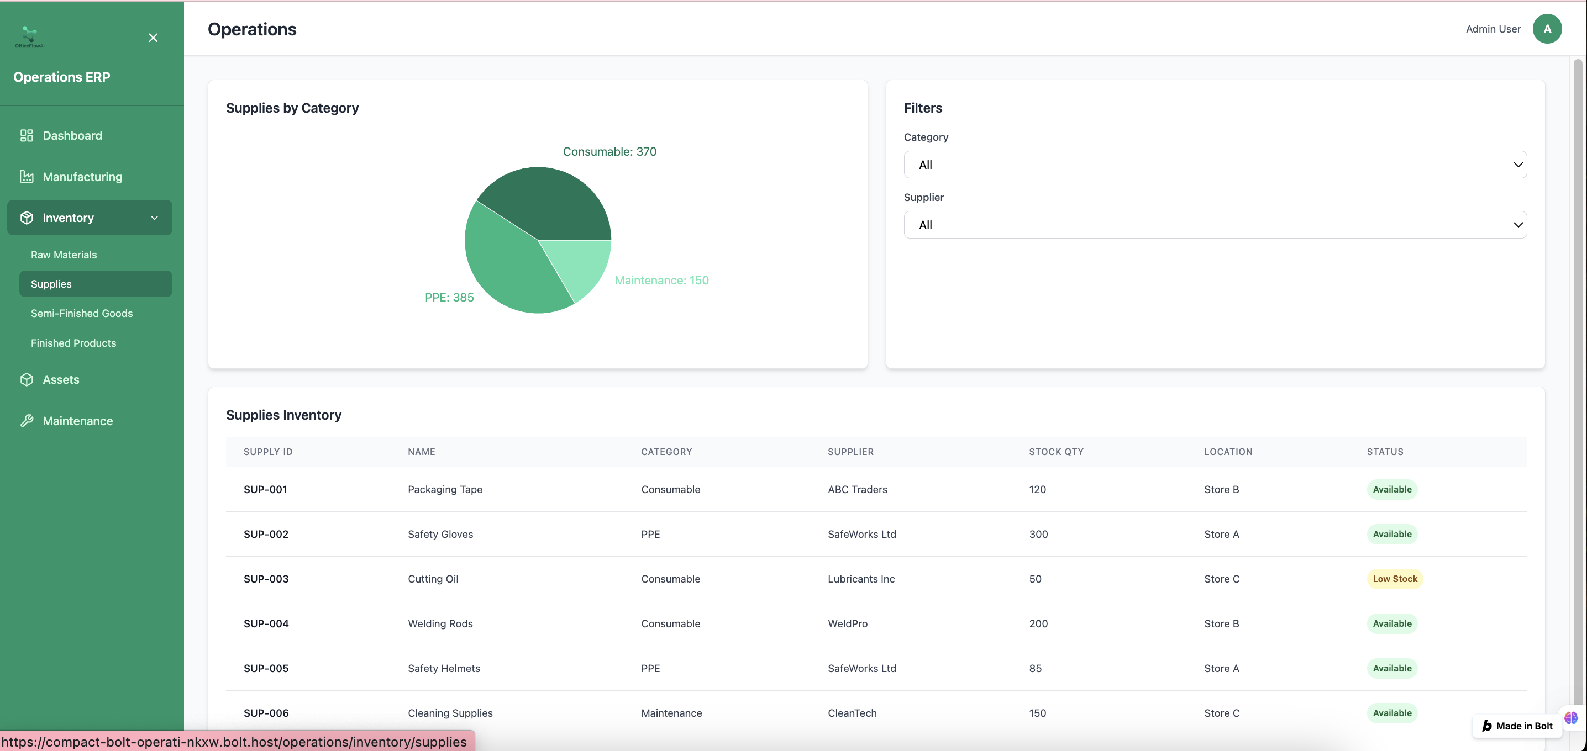
Task: Open the Supplier filter dropdown
Action: click(1214, 225)
